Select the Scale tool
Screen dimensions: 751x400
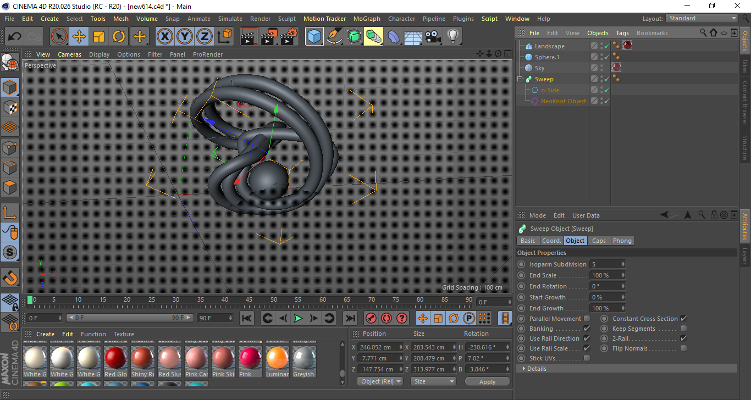(100, 36)
